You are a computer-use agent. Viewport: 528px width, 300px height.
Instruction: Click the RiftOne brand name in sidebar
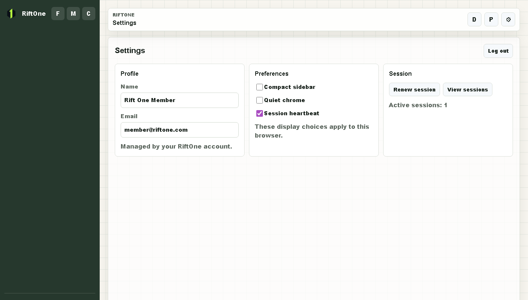point(34,14)
